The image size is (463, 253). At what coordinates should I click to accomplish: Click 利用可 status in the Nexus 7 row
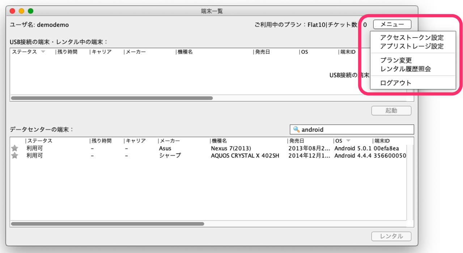point(34,148)
